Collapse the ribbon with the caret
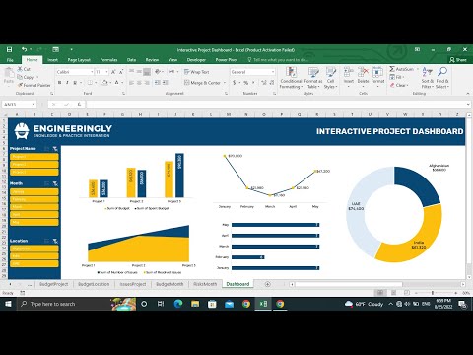The height and width of the screenshot is (355, 473). point(468,94)
